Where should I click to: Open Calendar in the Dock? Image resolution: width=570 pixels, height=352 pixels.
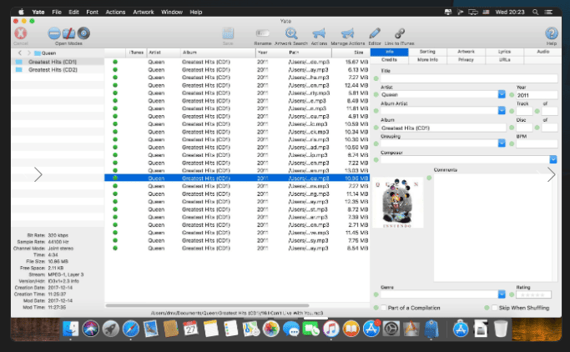191,329
